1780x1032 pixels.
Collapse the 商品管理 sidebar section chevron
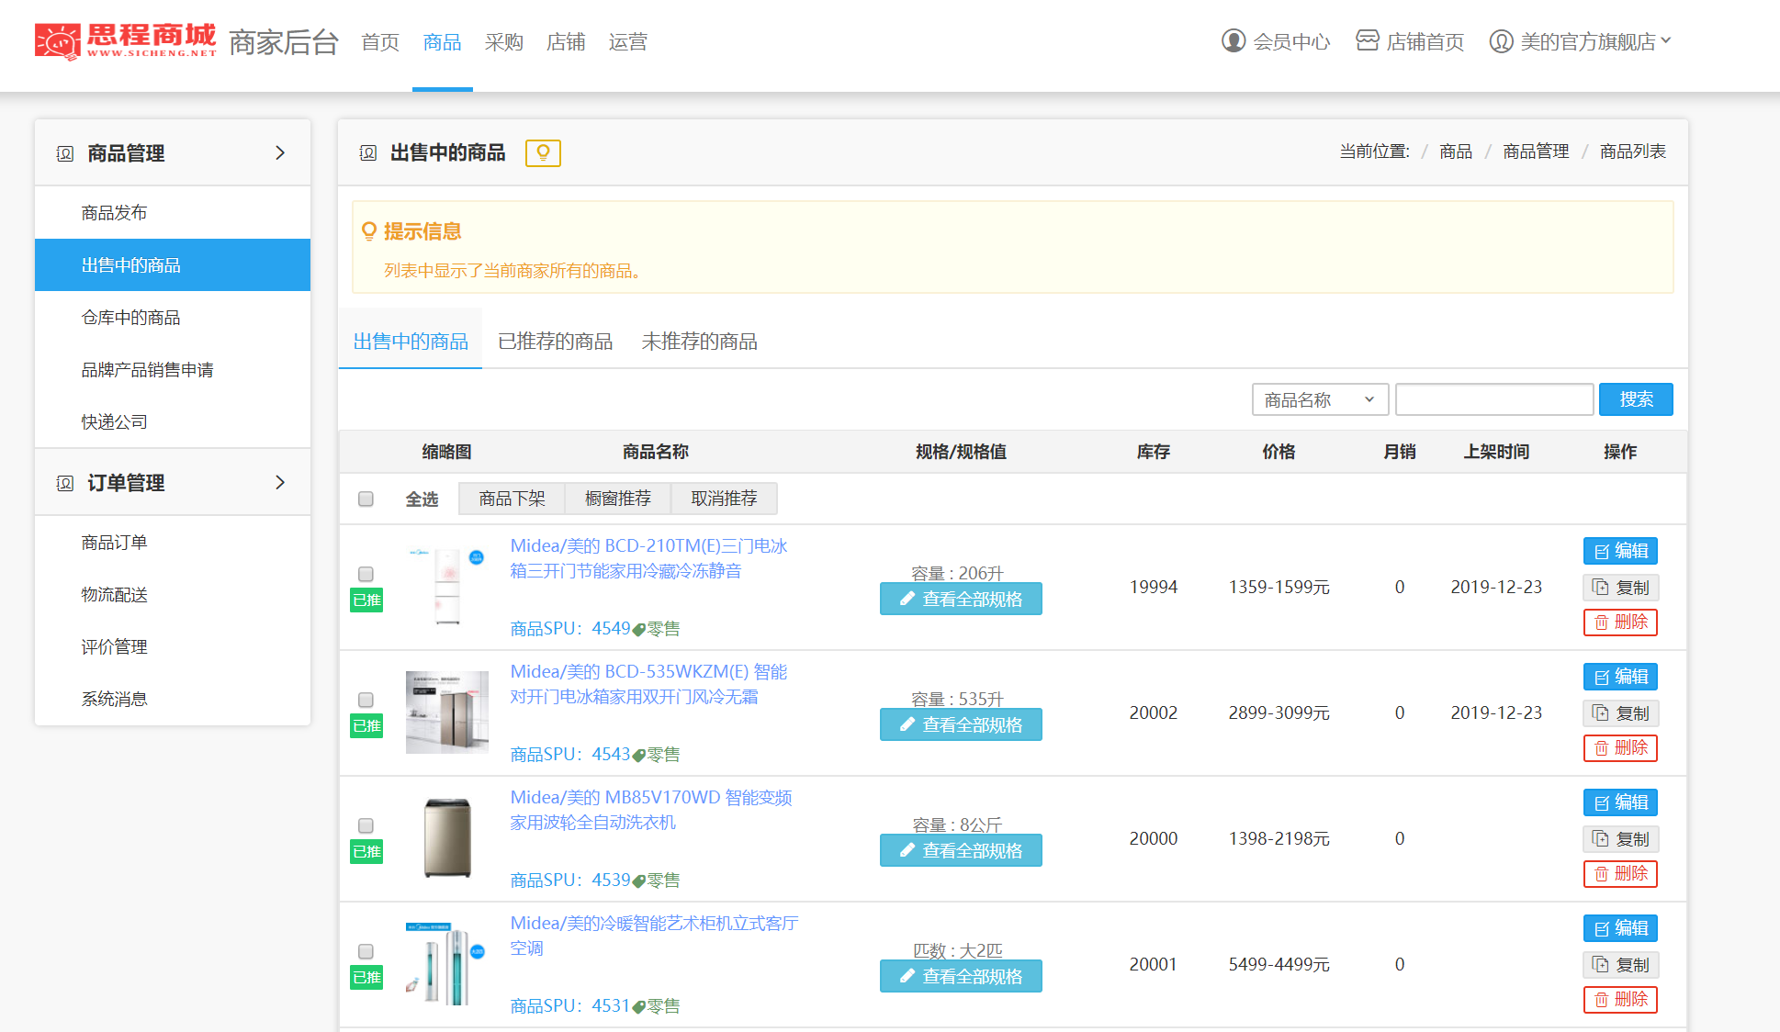point(280,152)
